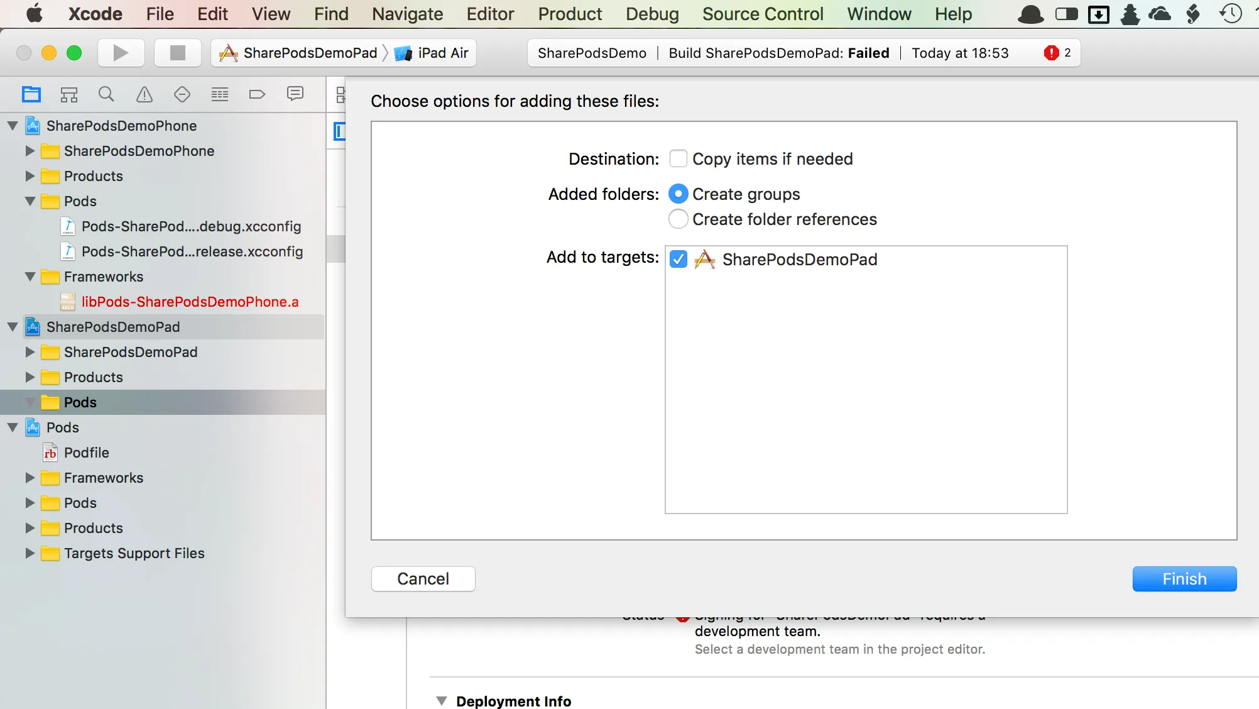This screenshot has height=709, width=1259.
Task: Open the Test navigator diamond icon
Action: pos(182,94)
